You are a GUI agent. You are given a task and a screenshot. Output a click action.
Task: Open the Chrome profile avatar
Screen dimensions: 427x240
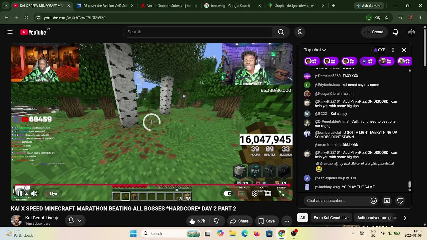[411, 18]
